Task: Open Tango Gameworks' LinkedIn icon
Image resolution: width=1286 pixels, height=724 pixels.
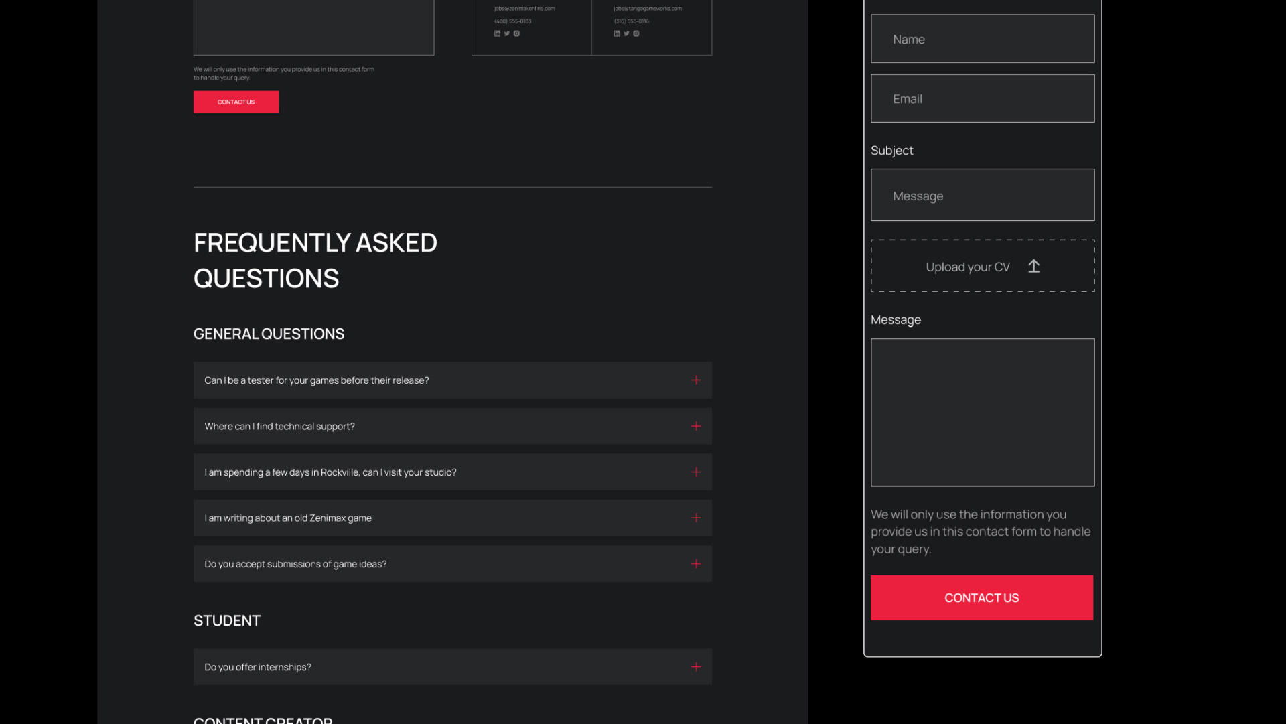Action: click(617, 33)
